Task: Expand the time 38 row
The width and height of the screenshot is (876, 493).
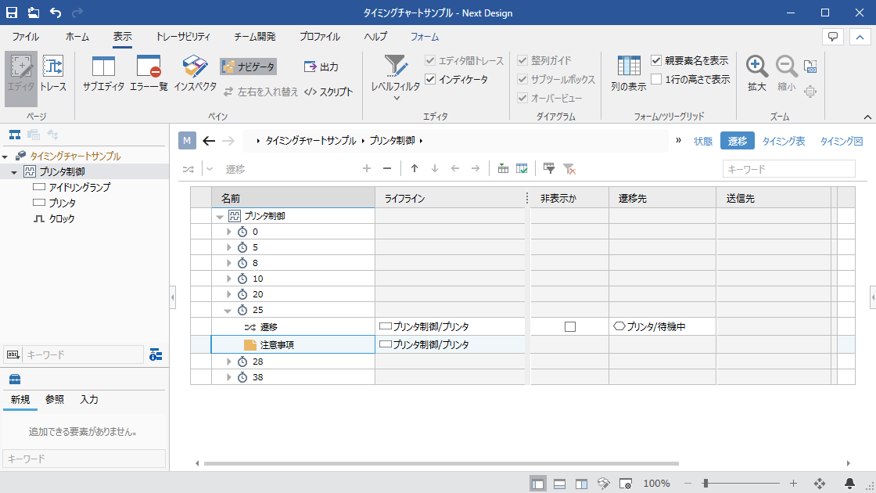Action: click(228, 377)
